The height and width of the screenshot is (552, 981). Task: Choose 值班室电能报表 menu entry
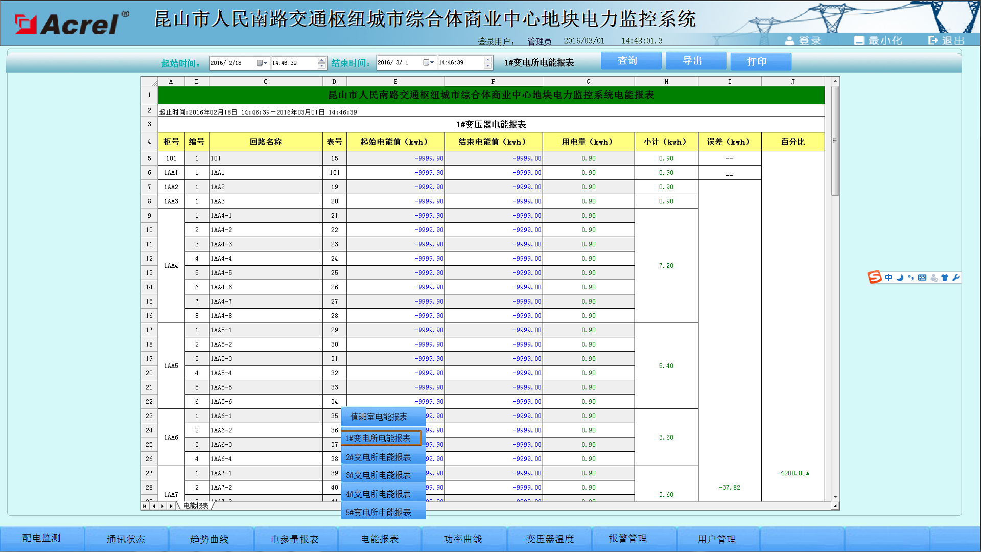(379, 417)
